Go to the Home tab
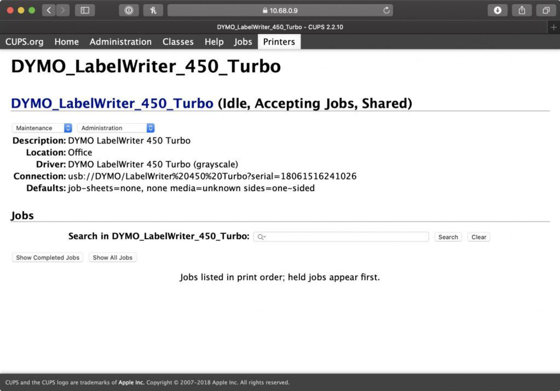The image size is (560, 391). tap(66, 42)
